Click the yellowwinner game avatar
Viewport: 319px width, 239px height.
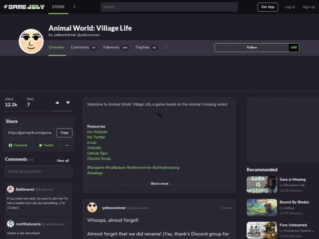31,41
